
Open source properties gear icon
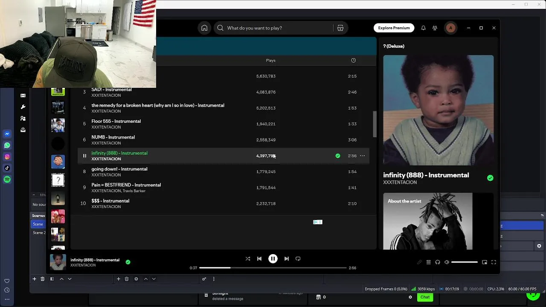point(136,279)
